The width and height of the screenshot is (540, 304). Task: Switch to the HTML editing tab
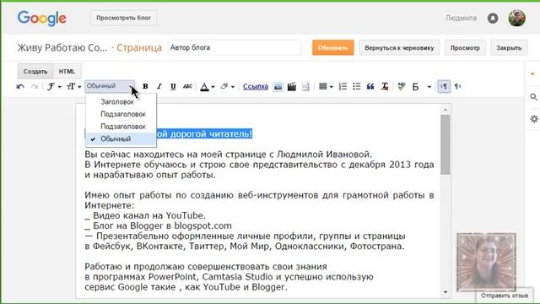click(67, 71)
